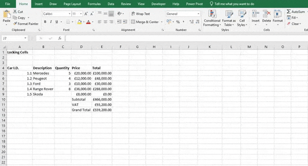Click into the formula bar
Screen dimensions: 308x166
click(x=187, y=38)
